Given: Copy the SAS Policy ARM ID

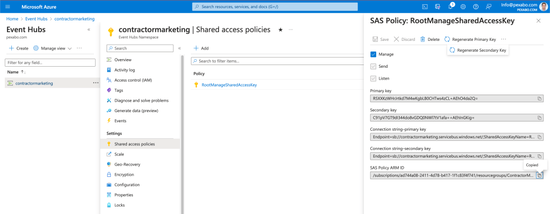Looking at the screenshot, I should (x=539, y=175).
